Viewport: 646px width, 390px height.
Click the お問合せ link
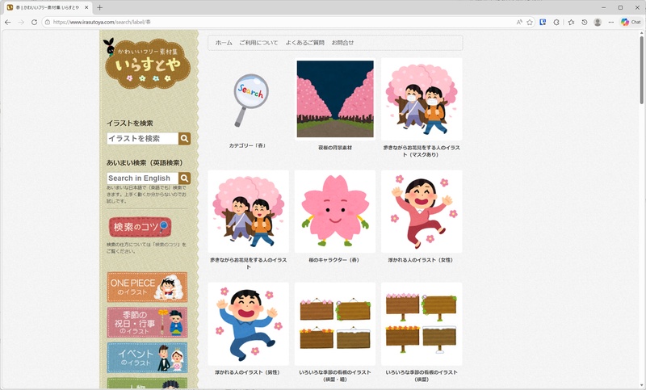342,43
